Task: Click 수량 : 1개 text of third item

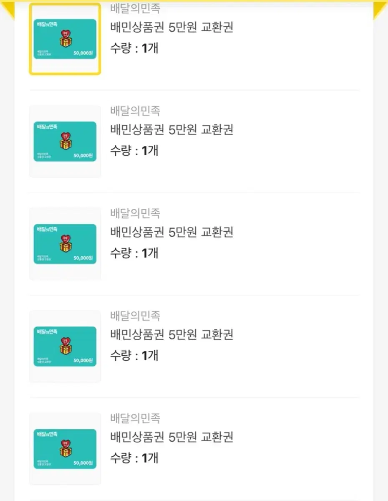Action: (x=134, y=253)
